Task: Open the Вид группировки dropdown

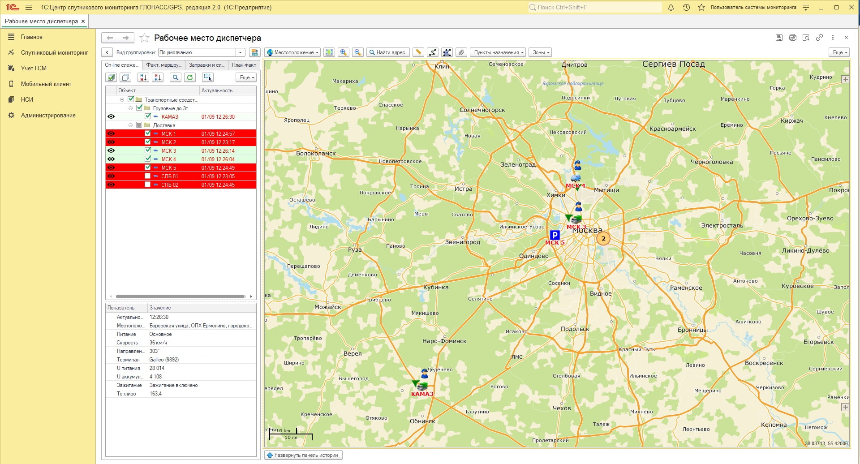Action: (x=241, y=52)
